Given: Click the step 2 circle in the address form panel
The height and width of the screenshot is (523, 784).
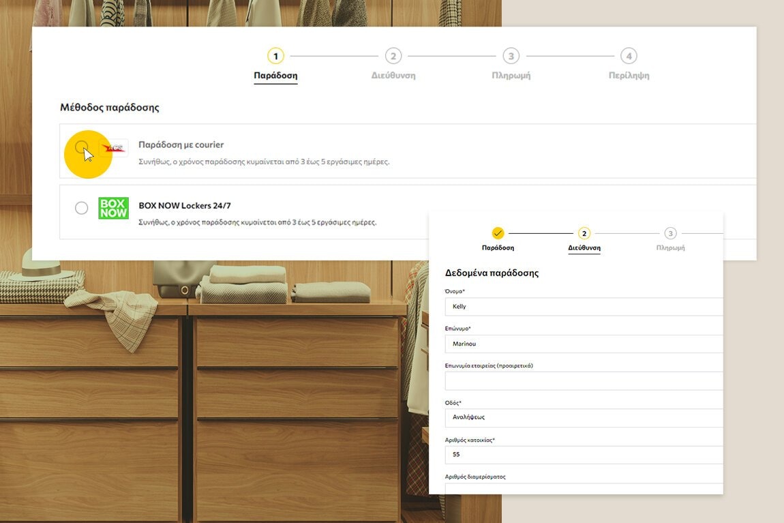Looking at the screenshot, I should 584,233.
